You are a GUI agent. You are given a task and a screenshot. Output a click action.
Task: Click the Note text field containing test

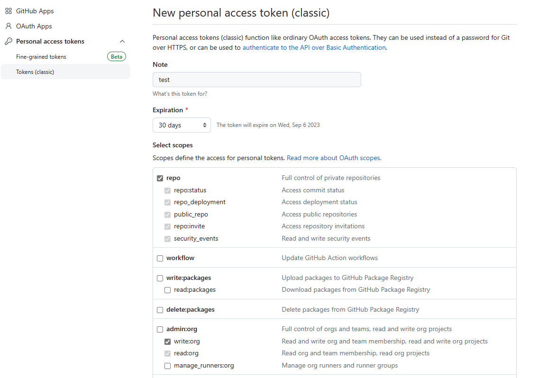(257, 80)
